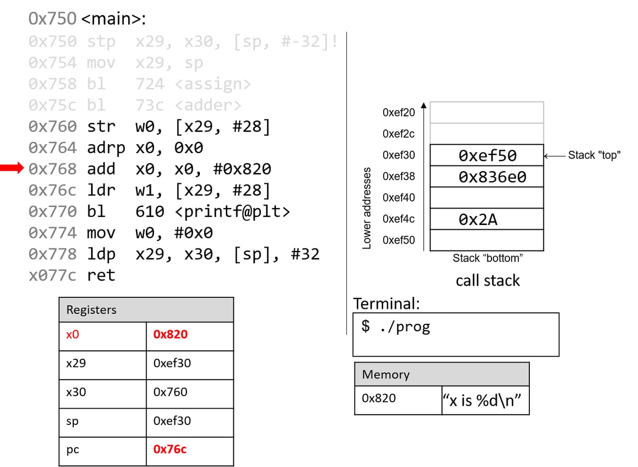Viewport: 638px width, 467px height.
Task: Select the stack cell containing 0xef50
Action: pyautogui.click(x=486, y=156)
